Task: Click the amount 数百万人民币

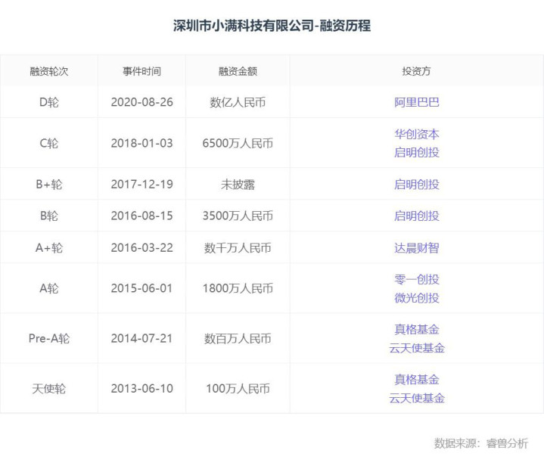Action: (238, 338)
